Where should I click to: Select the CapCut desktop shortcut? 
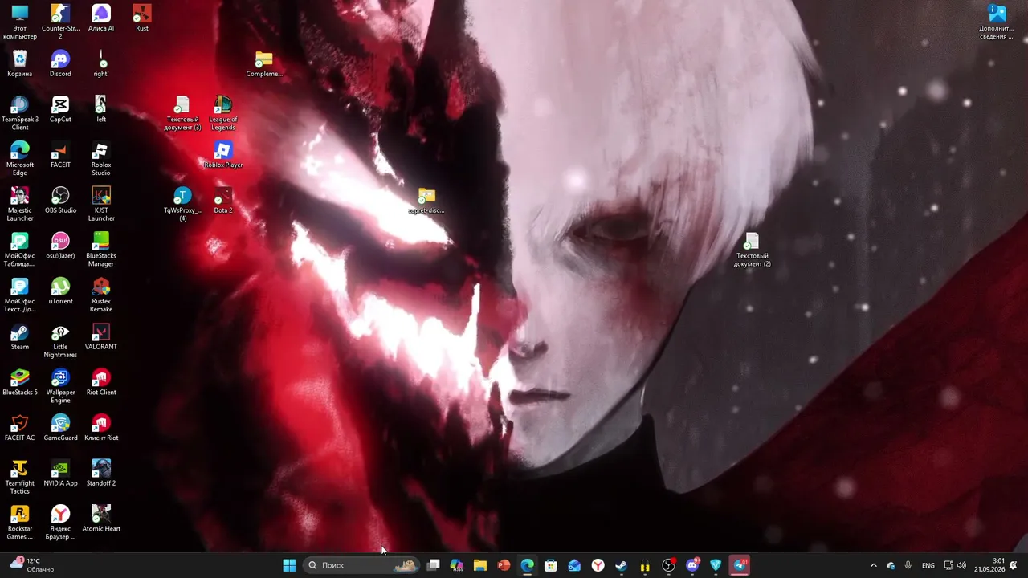(60, 110)
